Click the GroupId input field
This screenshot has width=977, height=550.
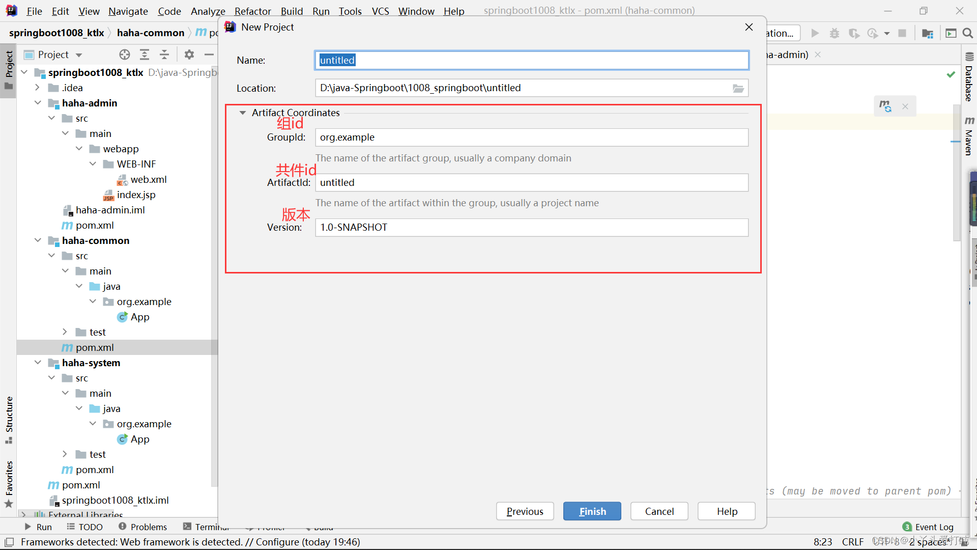531,137
